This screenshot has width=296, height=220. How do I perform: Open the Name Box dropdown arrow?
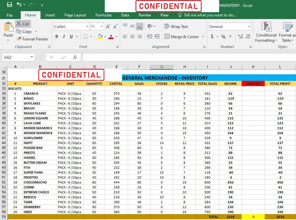pyautogui.click(x=32, y=57)
